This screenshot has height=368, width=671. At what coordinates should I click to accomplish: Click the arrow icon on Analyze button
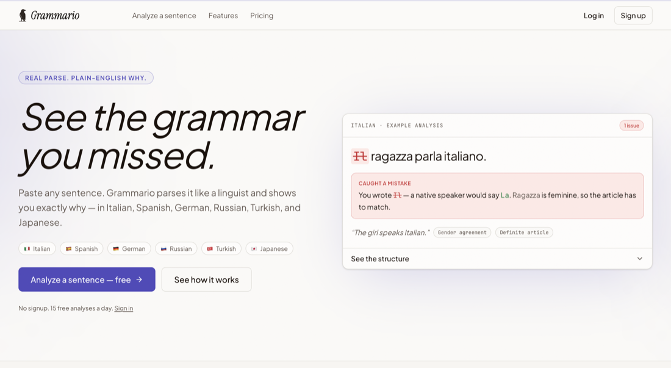click(139, 280)
